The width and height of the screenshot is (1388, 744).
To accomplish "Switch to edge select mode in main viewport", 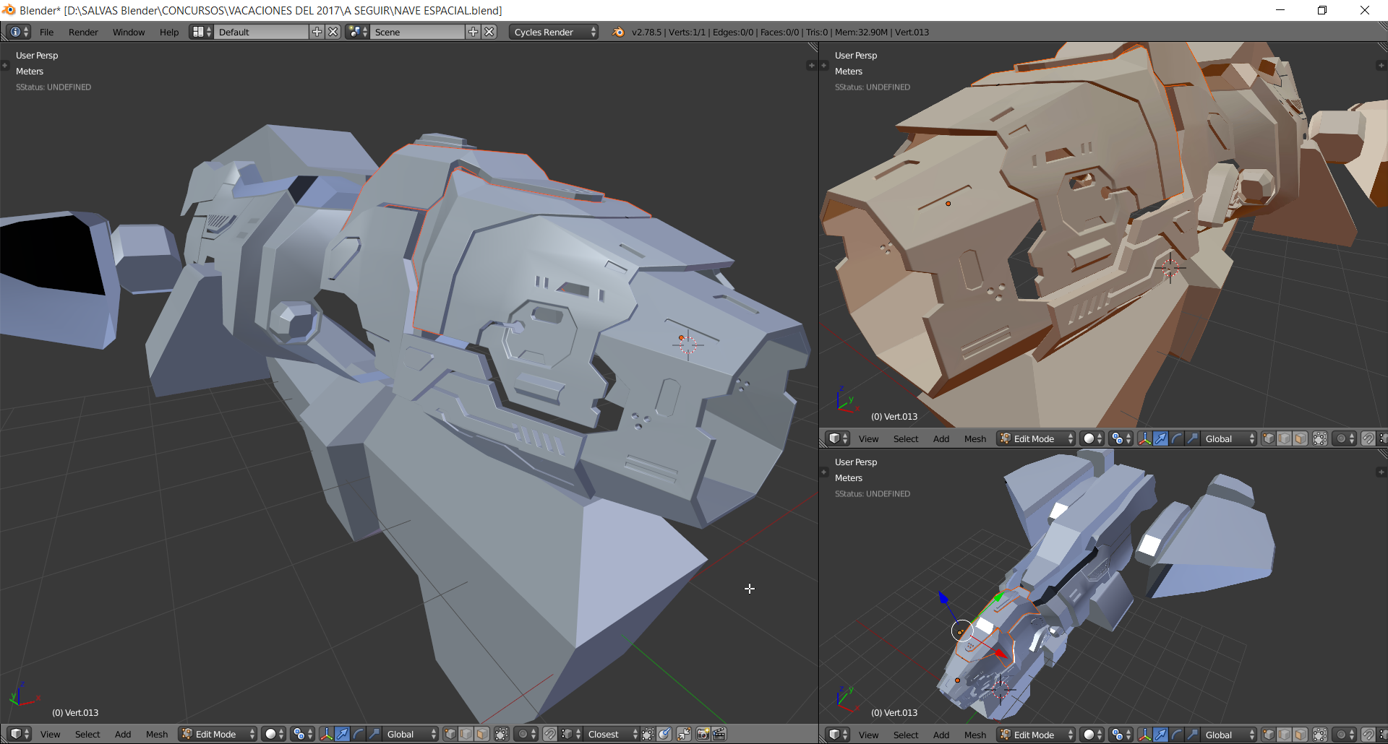I will [466, 734].
